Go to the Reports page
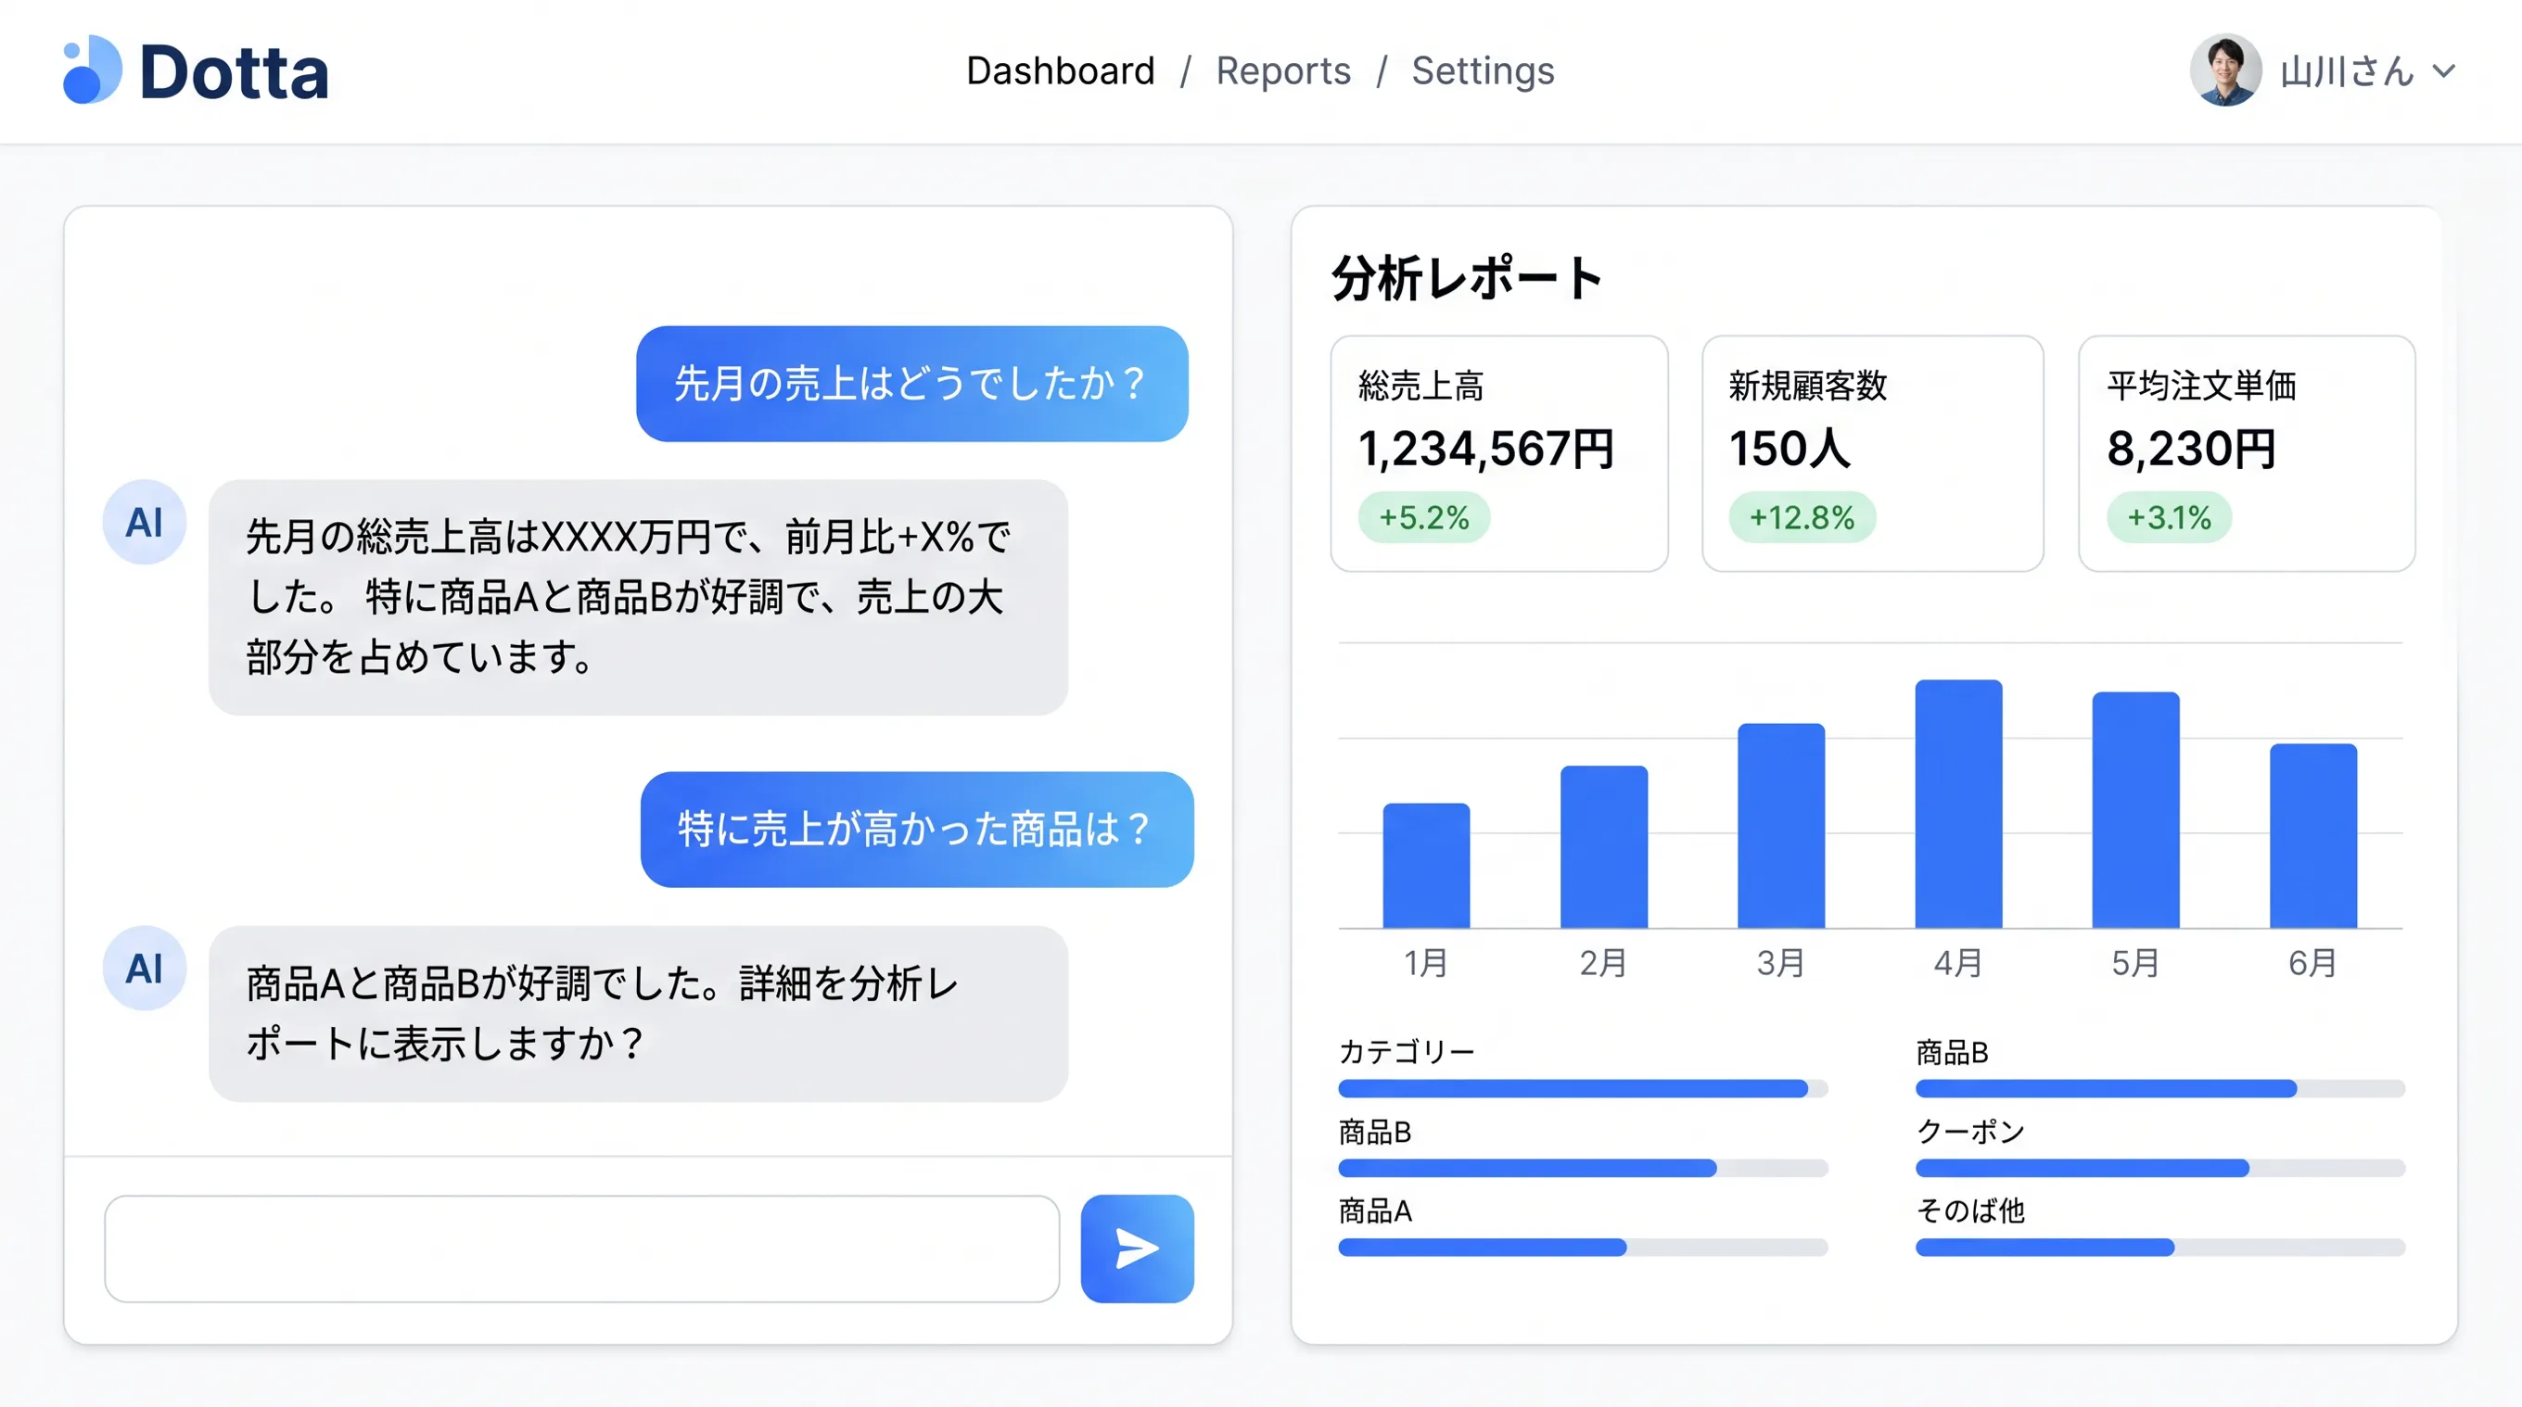The image size is (2522, 1407). pos(1282,70)
